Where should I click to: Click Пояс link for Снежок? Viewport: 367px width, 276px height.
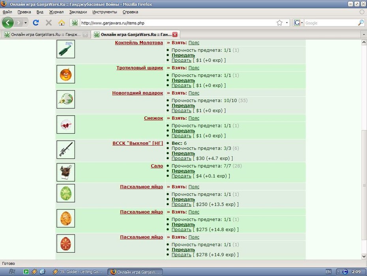tap(194, 118)
